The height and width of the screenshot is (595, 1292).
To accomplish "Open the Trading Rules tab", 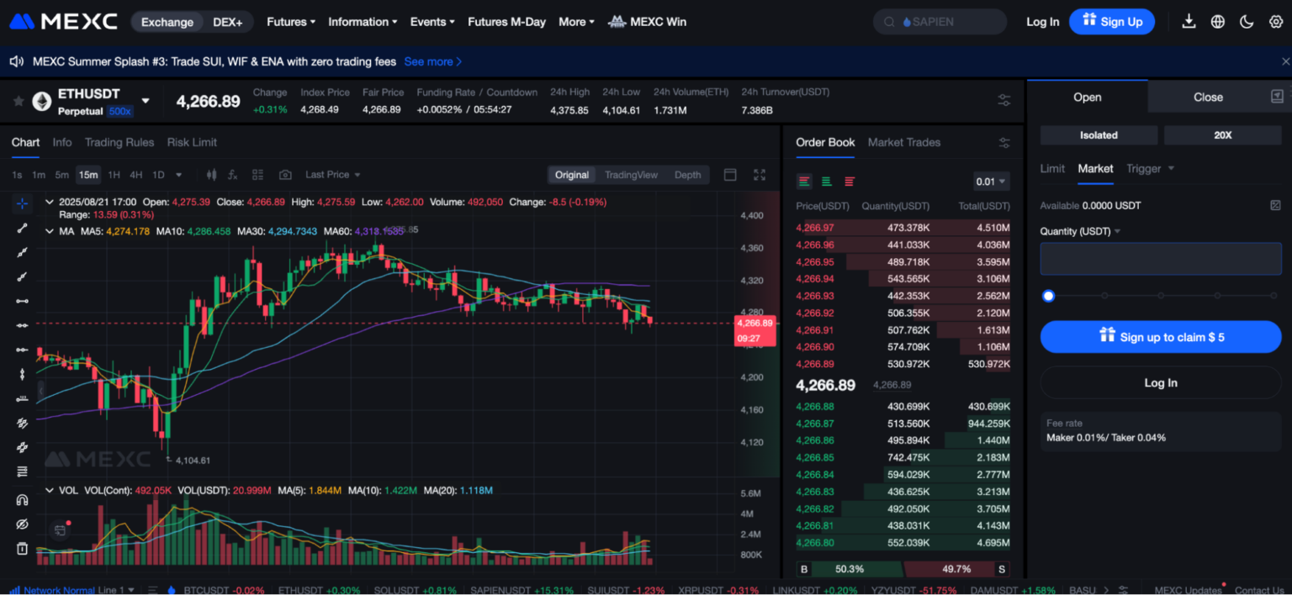I will tap(119, 142).
